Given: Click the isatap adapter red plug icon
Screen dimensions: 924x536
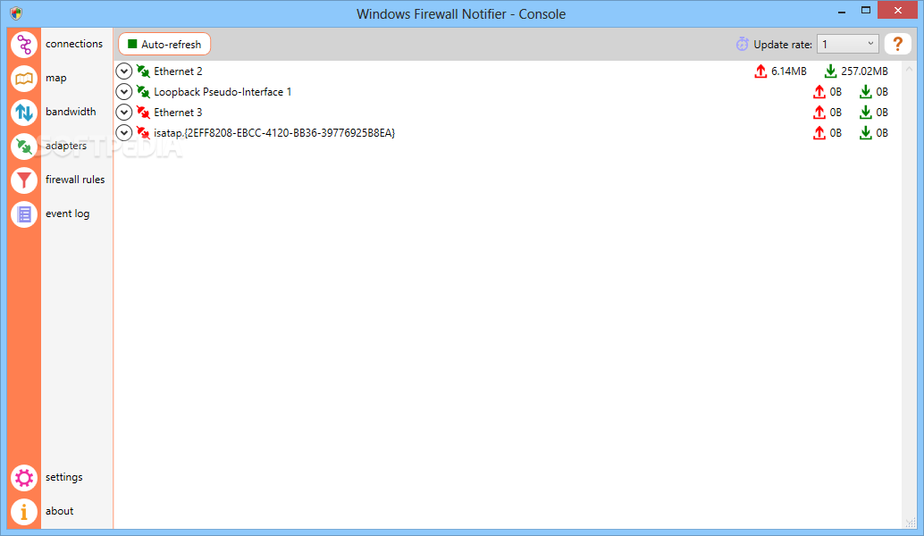Looking at the screenshot, I should point(143,133).
